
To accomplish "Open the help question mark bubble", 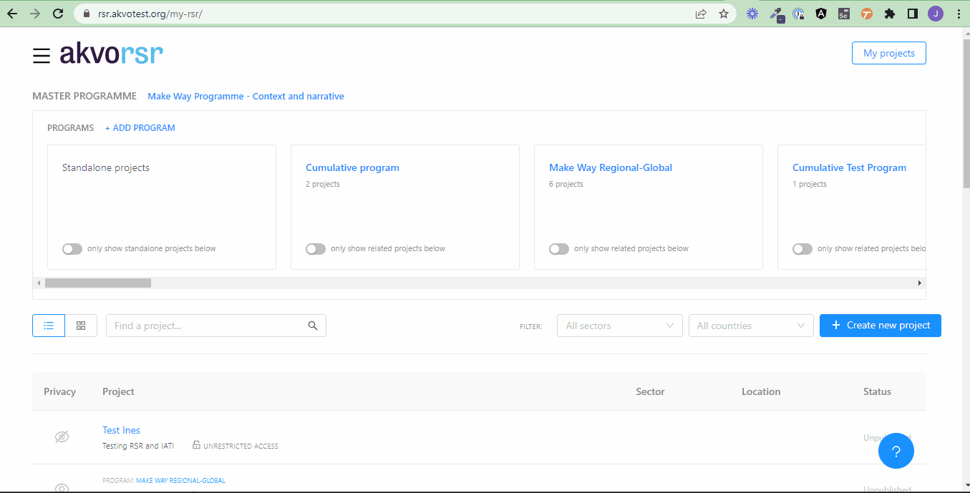I will (896, 451).
